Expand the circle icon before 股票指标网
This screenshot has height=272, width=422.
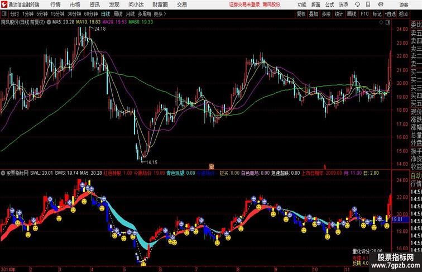click(x=3, y=173)
